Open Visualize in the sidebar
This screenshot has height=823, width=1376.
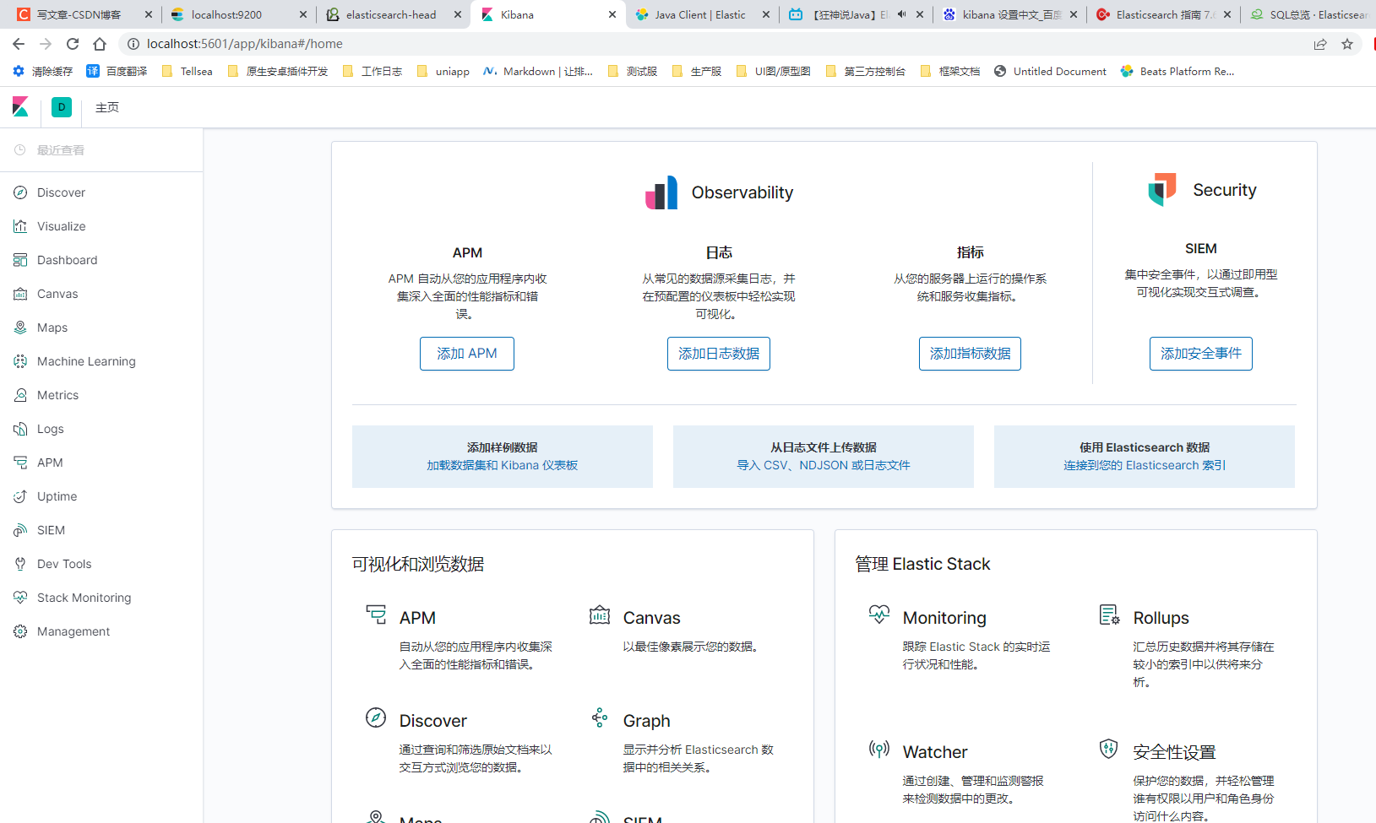pyautogui.click(x=61, y=226)
